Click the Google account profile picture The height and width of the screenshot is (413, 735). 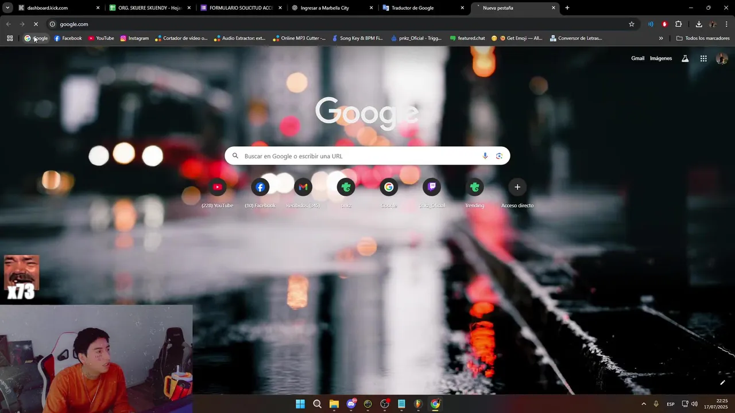click(x=722, y=59)
